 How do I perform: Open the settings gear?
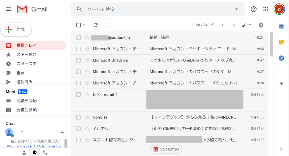tap(261, 25)
